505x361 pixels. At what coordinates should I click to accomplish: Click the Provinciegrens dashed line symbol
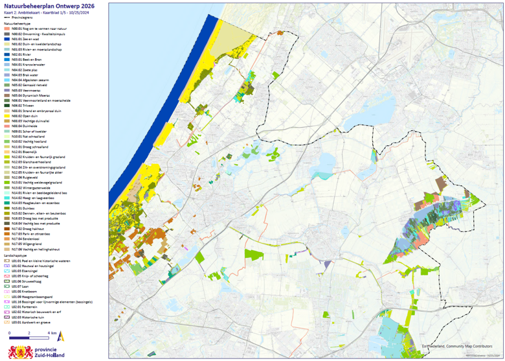point(7,17)
